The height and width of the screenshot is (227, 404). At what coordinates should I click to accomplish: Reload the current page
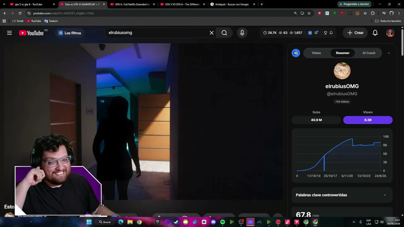20,13
